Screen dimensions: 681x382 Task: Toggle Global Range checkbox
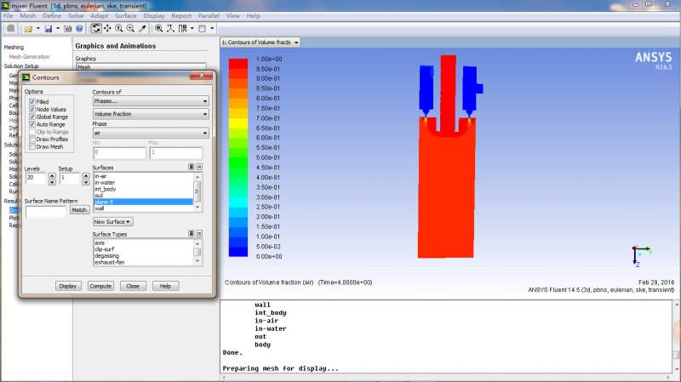[x=32, y=117]
